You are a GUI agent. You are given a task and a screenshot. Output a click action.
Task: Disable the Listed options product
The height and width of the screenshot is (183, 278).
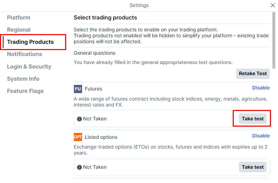point(261,136)
